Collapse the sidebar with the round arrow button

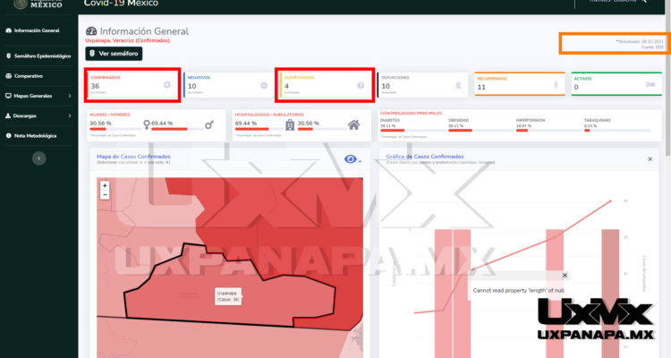[39, 158]
